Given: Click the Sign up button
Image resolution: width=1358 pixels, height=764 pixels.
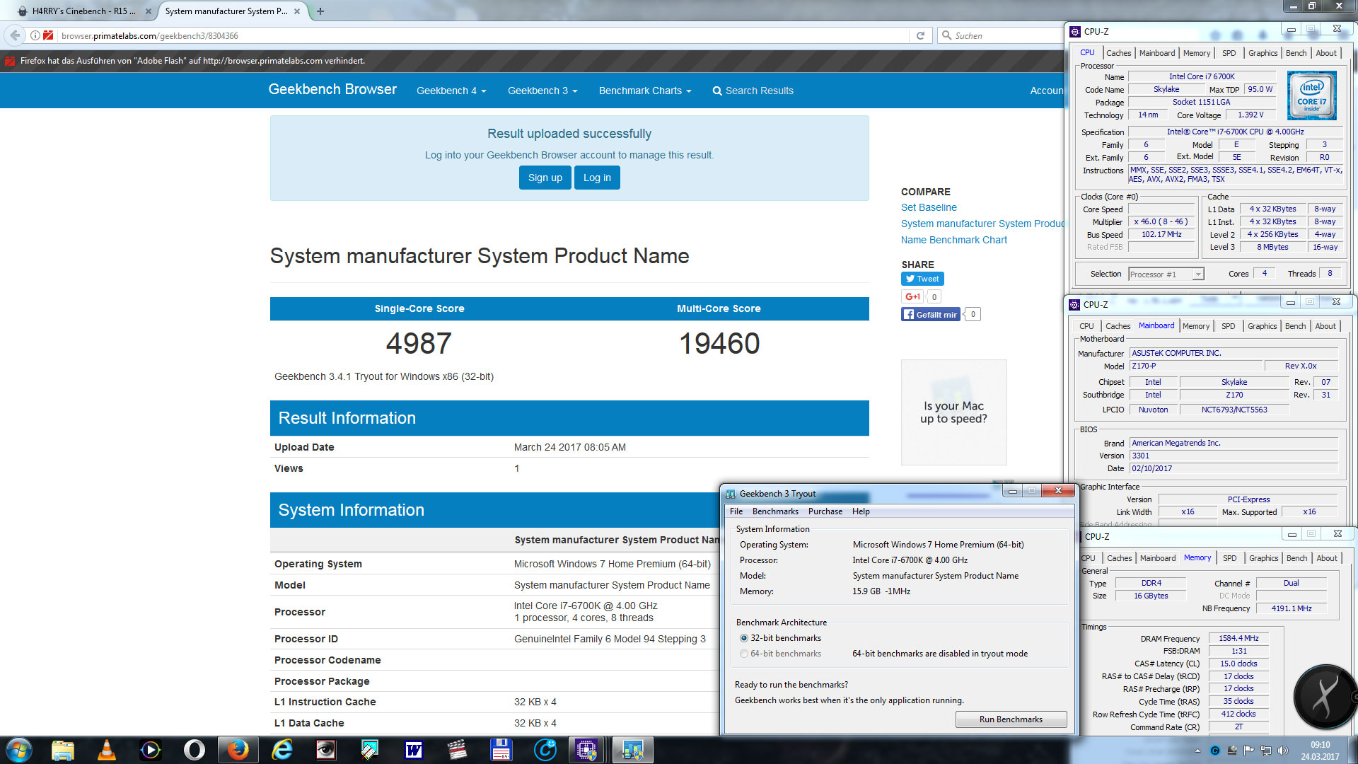Looking at the screenshot, I should click(545, 178).
